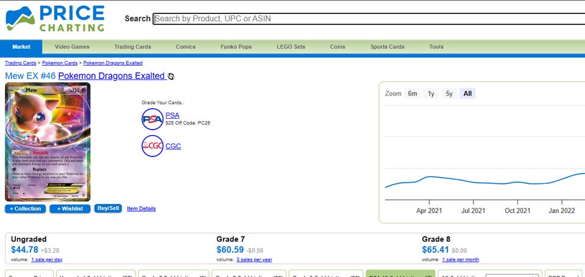Click the CGC grading logo icon
This screenshot has width=585, height=277.
point(152,146)
